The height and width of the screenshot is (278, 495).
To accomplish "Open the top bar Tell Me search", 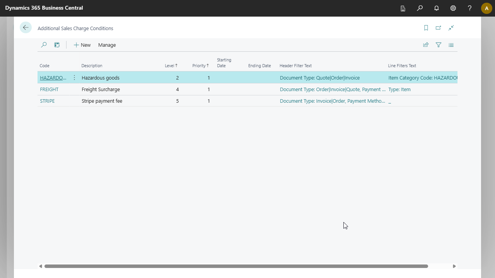I will pyautogui.click(x=420, y=8).
